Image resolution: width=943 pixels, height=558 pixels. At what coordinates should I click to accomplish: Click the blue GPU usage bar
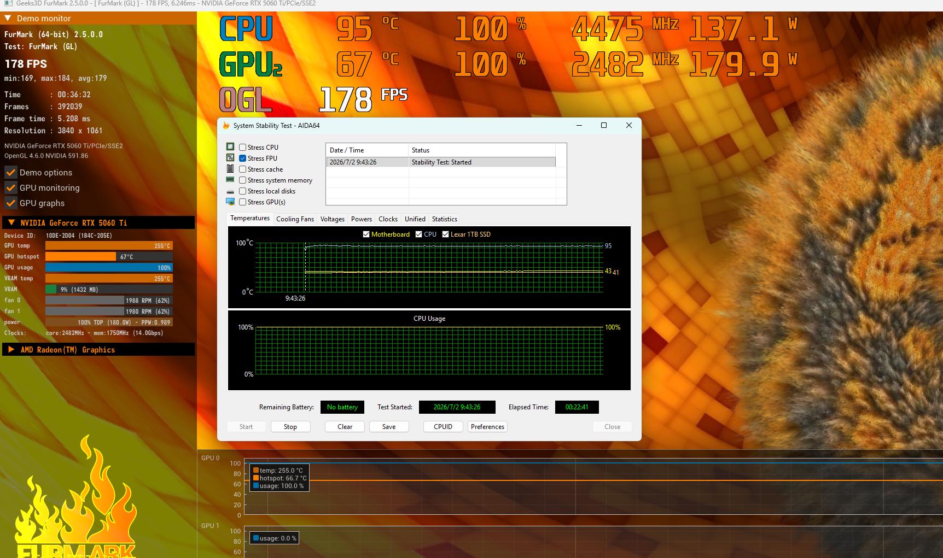click(109, 268)
